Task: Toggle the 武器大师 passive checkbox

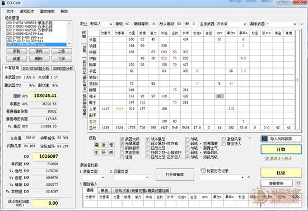Action: point(122,139)
